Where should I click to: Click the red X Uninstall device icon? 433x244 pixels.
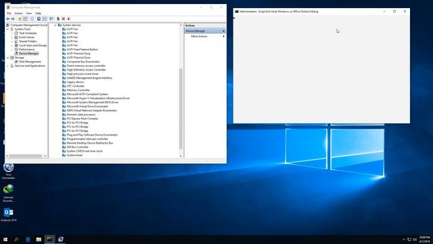click(x=63, y=19)
